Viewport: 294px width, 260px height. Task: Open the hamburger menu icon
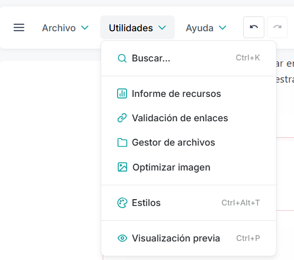19,28
